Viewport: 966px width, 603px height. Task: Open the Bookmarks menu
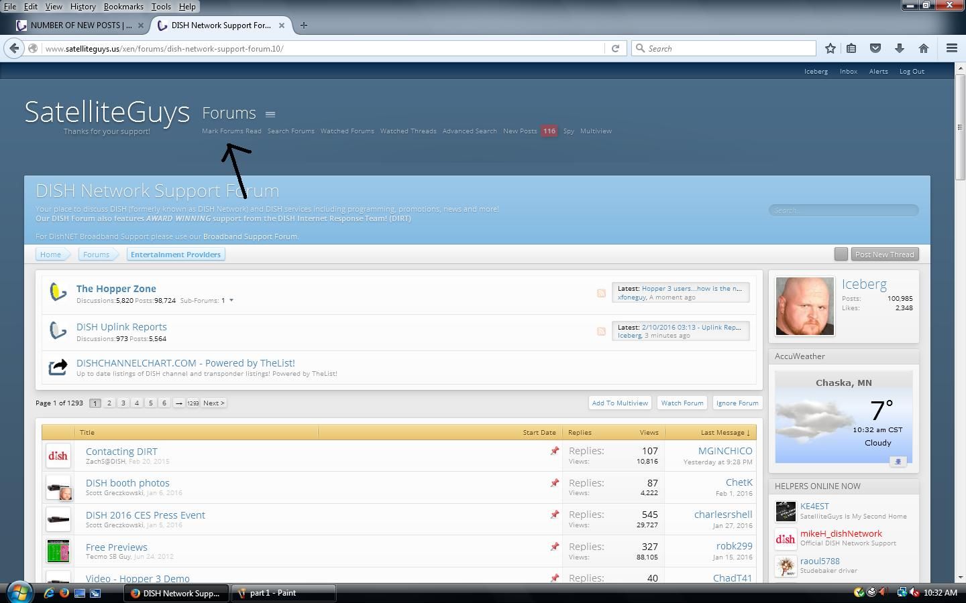pyautogui.click(x=123, y=6)
